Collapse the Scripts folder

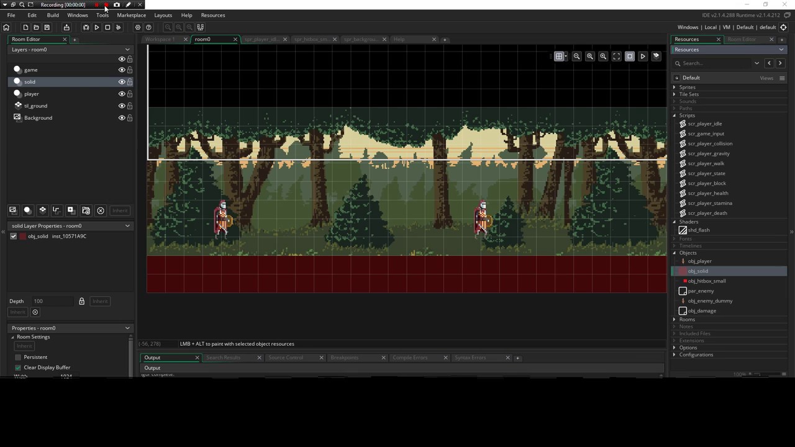coord(675,115)
